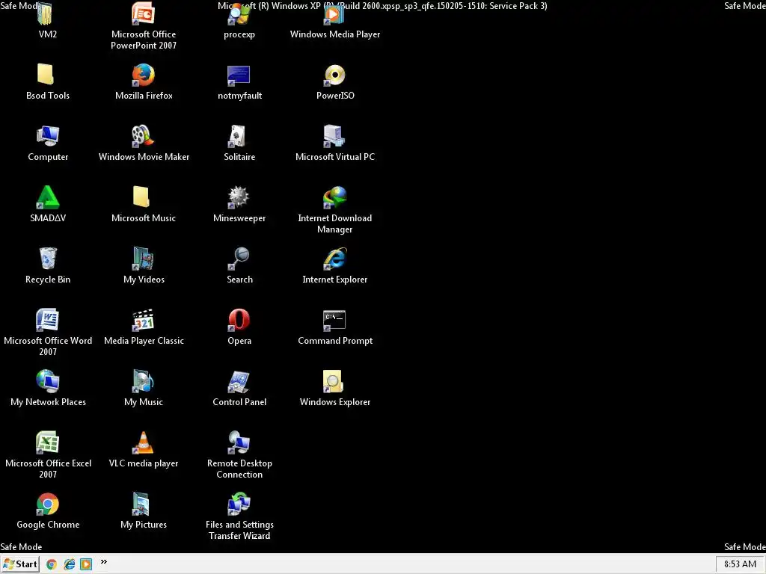Select the My Music shortcut

click(143, 381)
